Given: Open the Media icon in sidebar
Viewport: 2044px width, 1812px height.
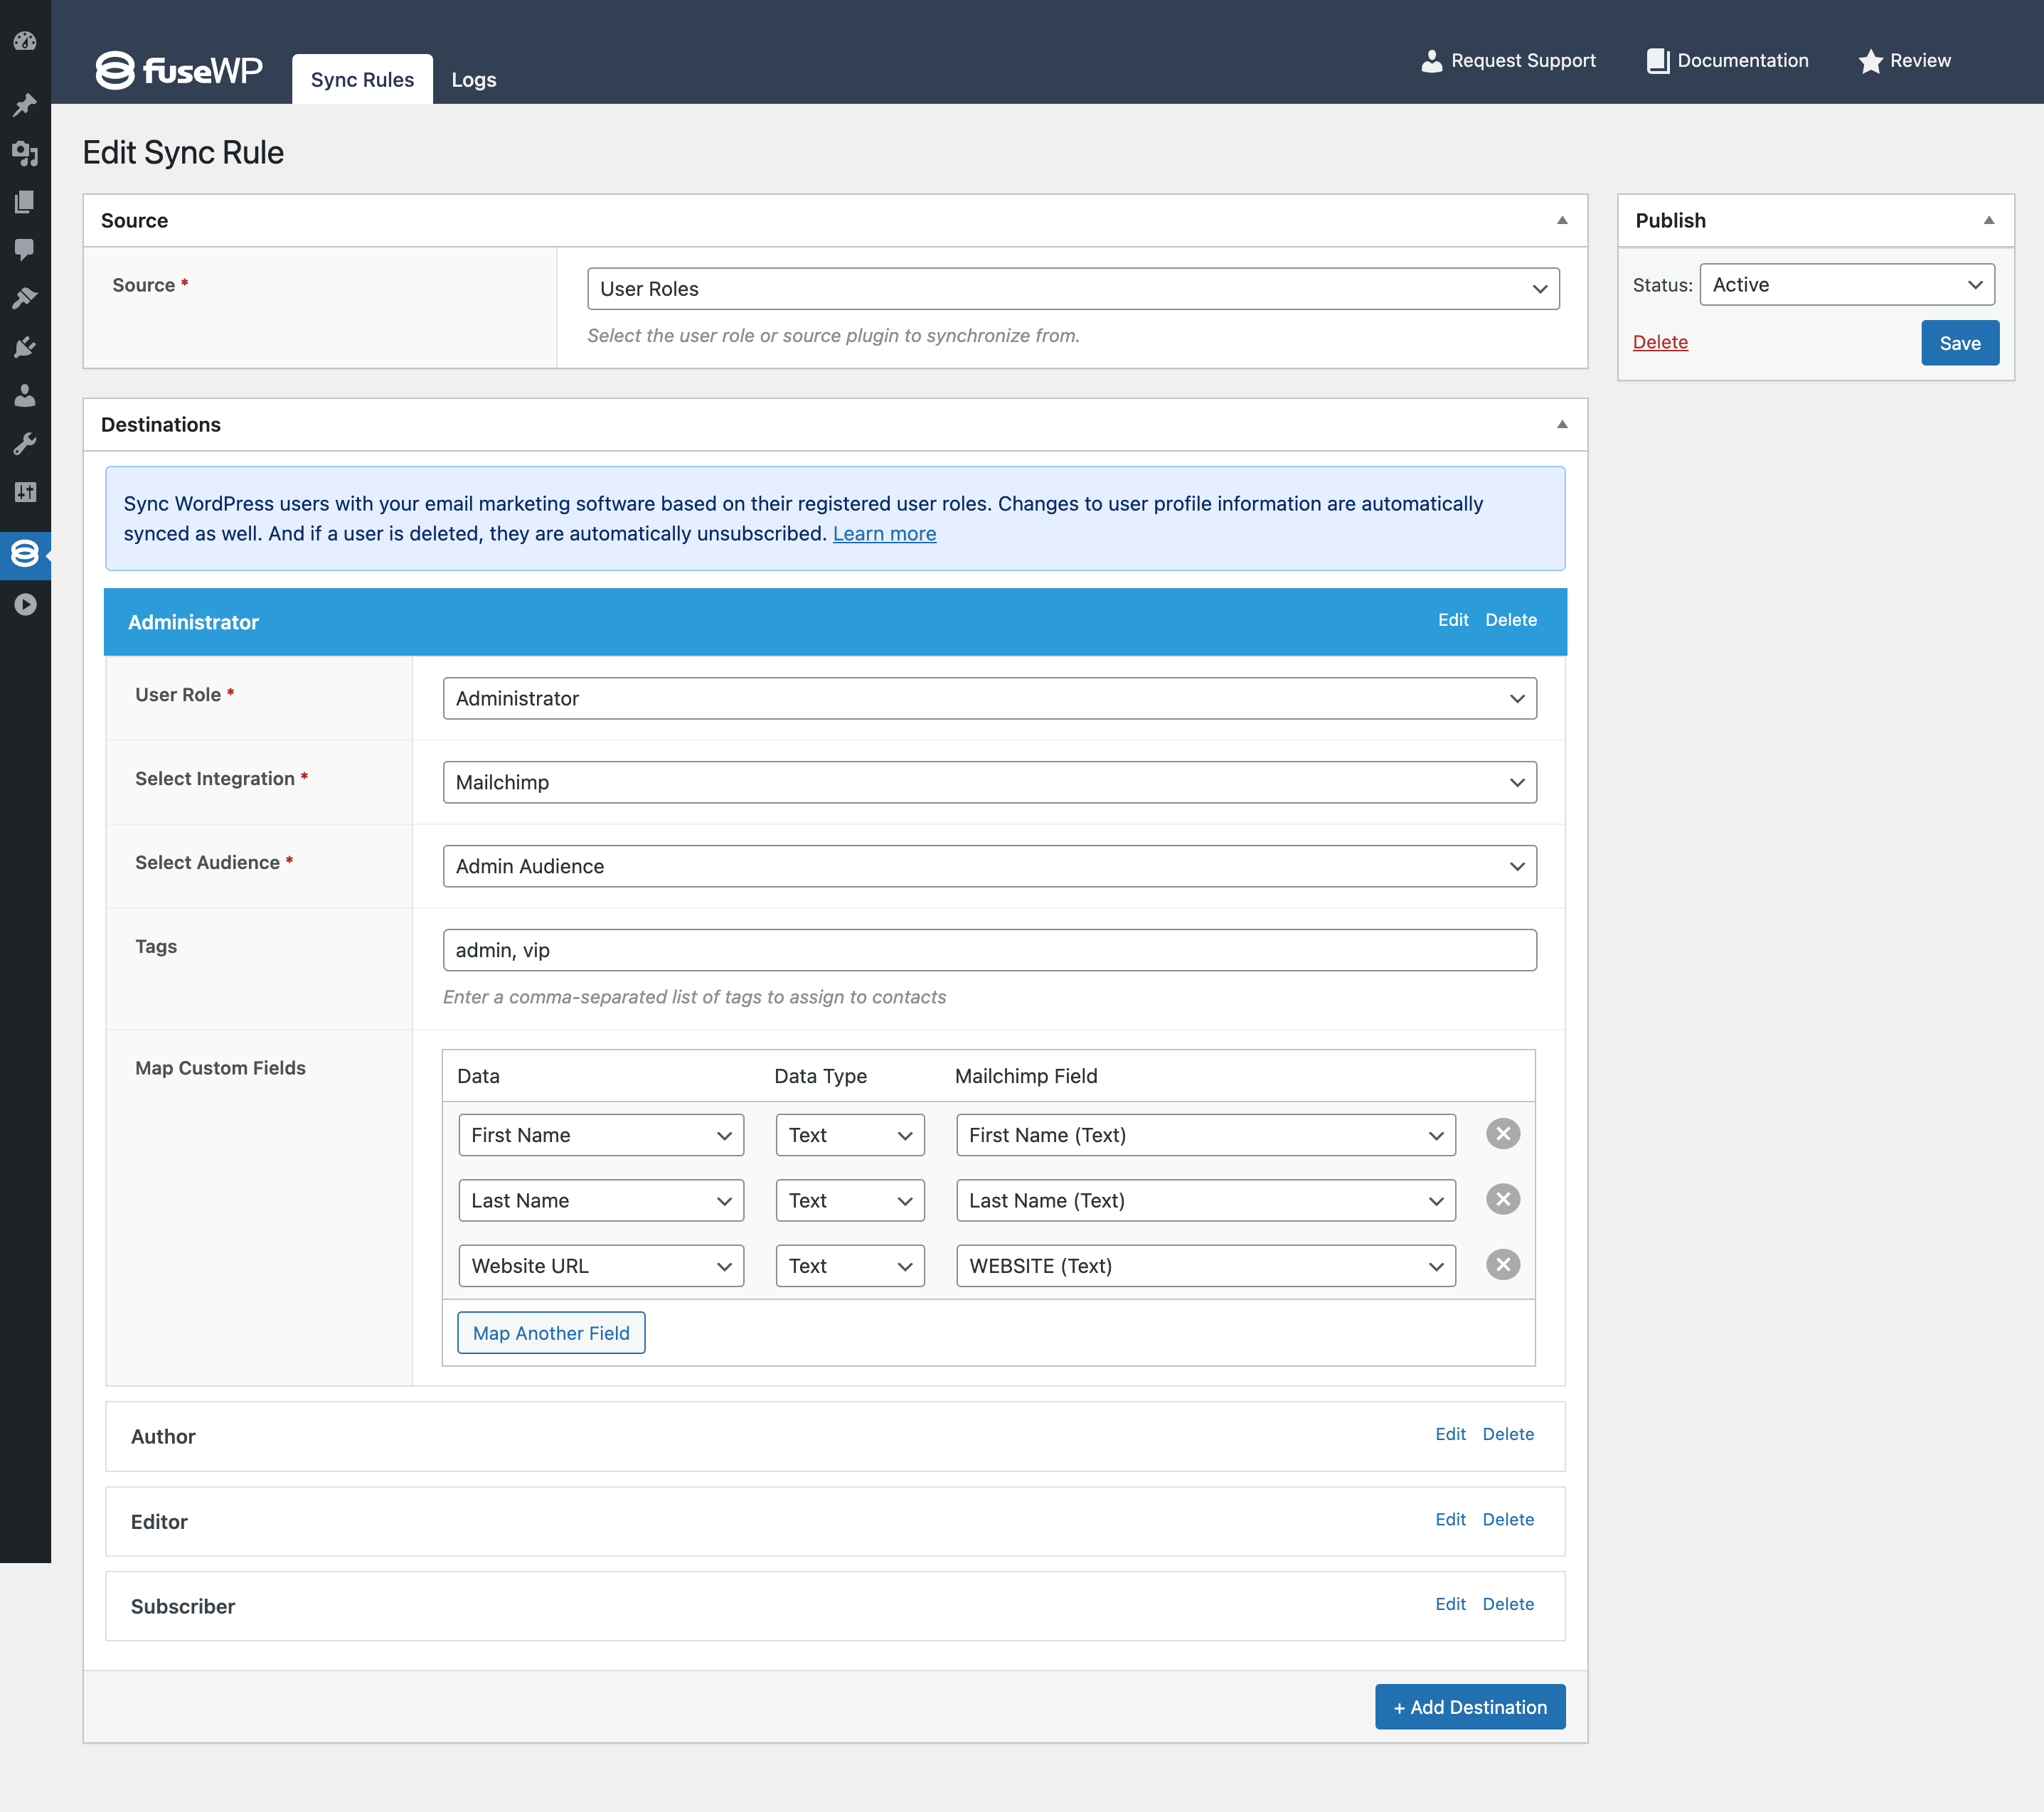Looking at the screenshot, I should click(x=25, y=153).
